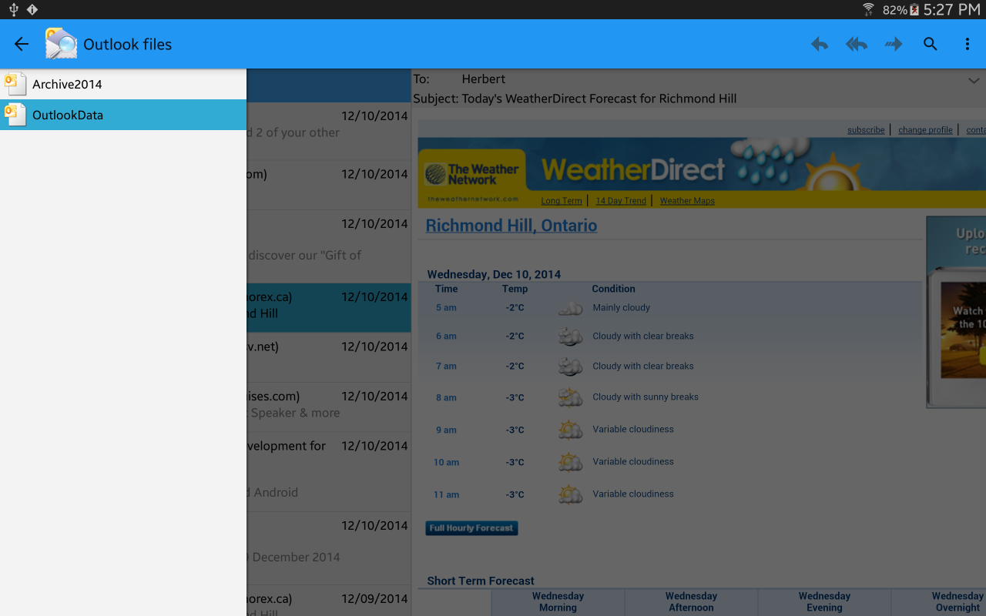Click the 11 am variable cloudiness icon
The image size is (986, 616).
[x=570, y=494]
